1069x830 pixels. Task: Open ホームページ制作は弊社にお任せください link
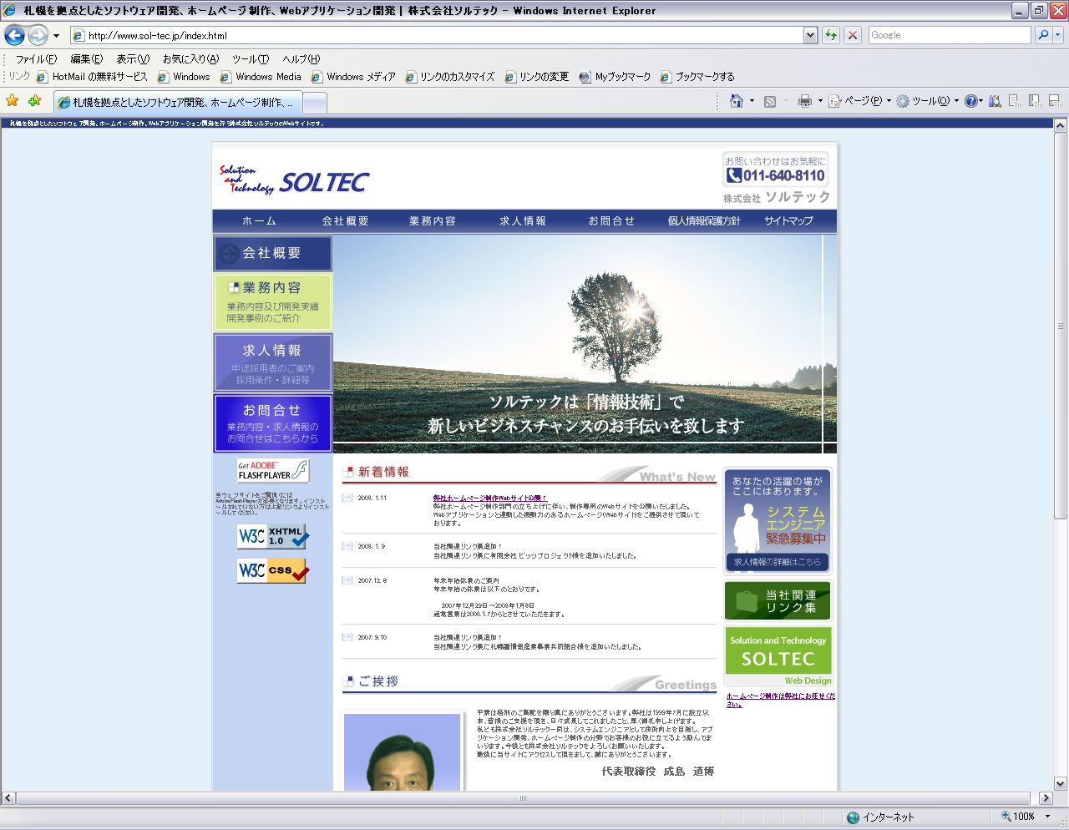[x=780, y=700]
